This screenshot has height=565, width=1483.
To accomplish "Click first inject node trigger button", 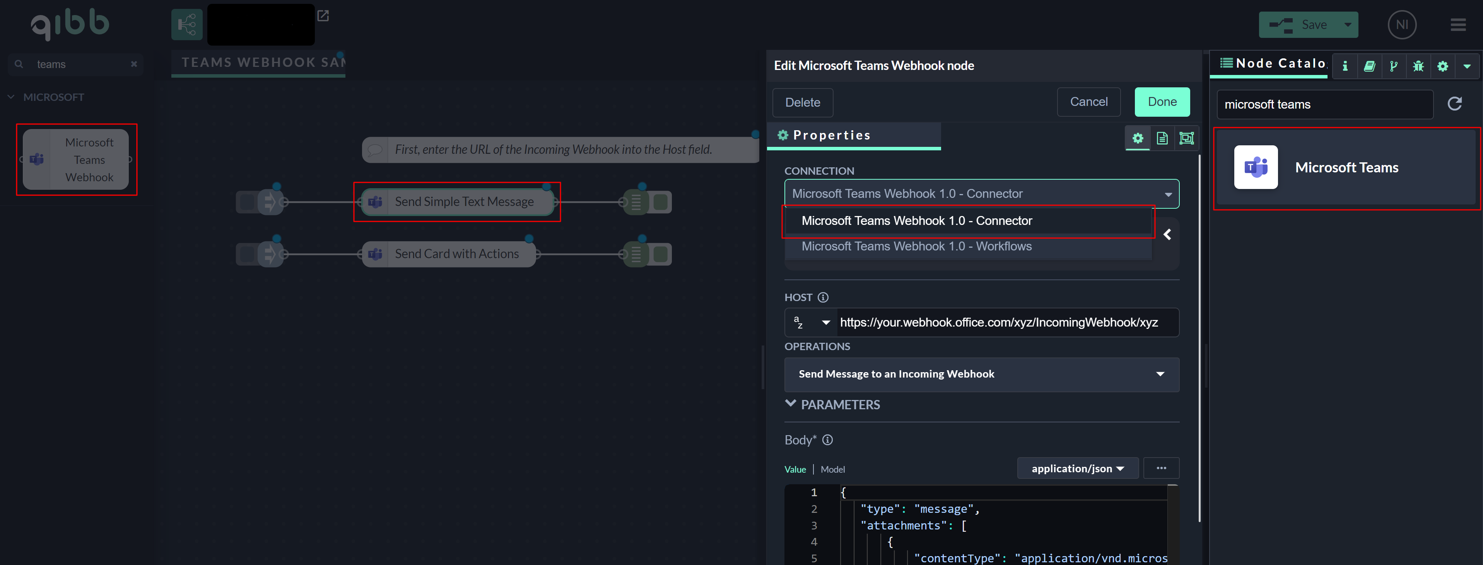I will (x=247, y=202).
